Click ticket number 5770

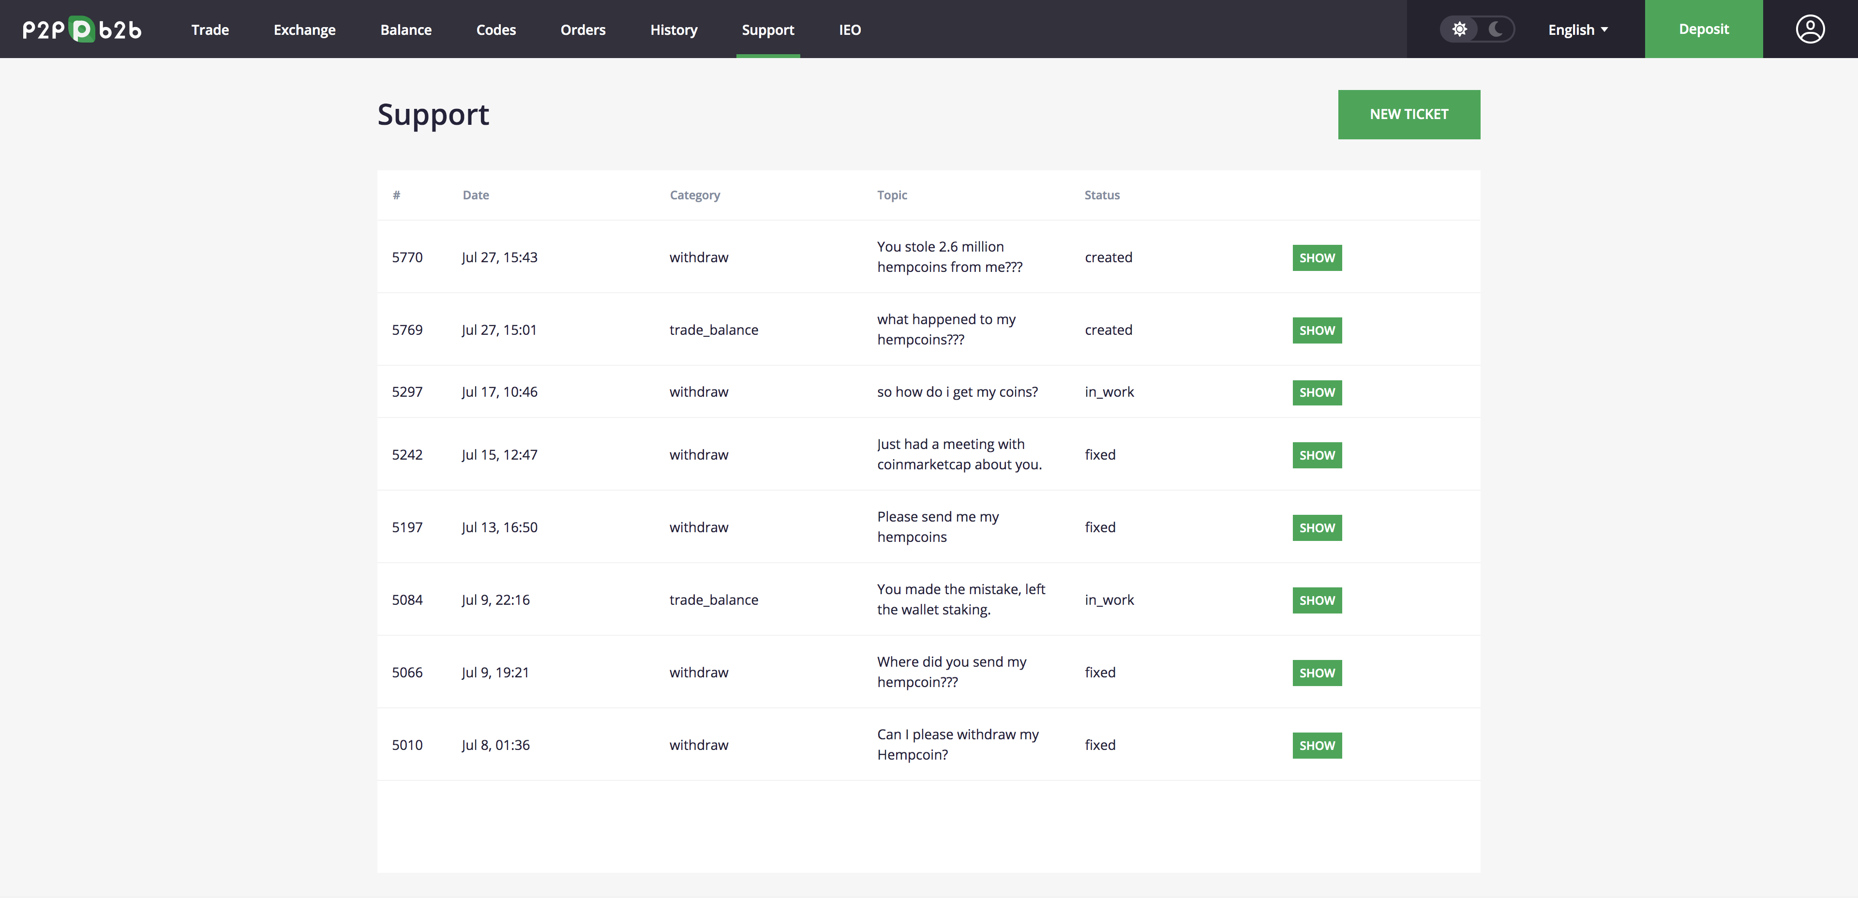coord(407,257)
